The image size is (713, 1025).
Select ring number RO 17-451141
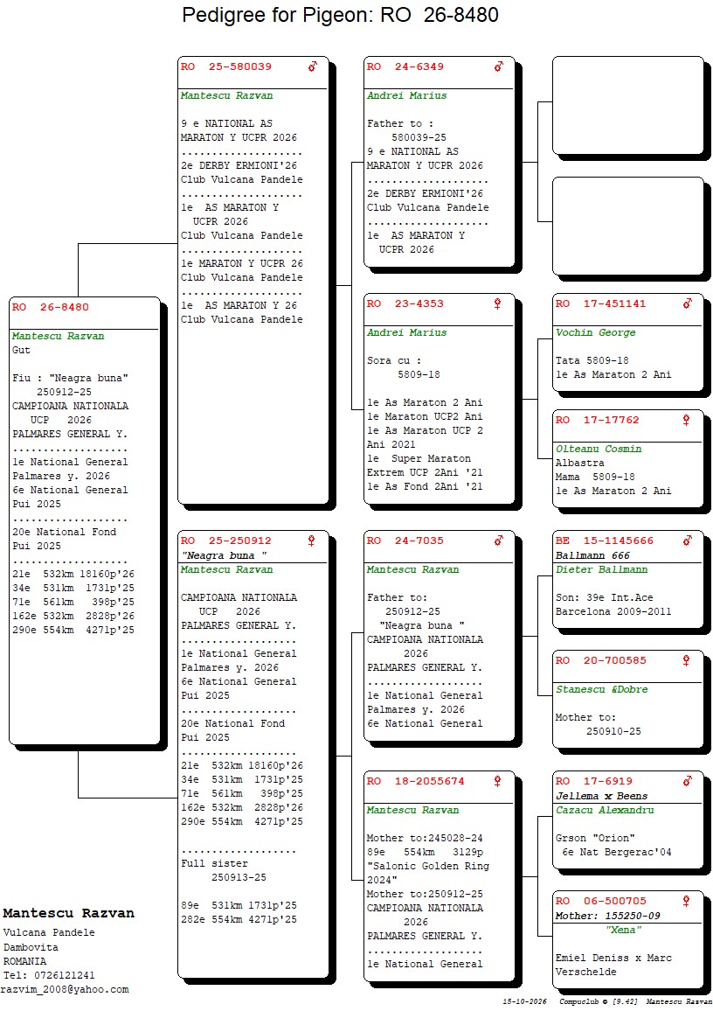(600, 304)
